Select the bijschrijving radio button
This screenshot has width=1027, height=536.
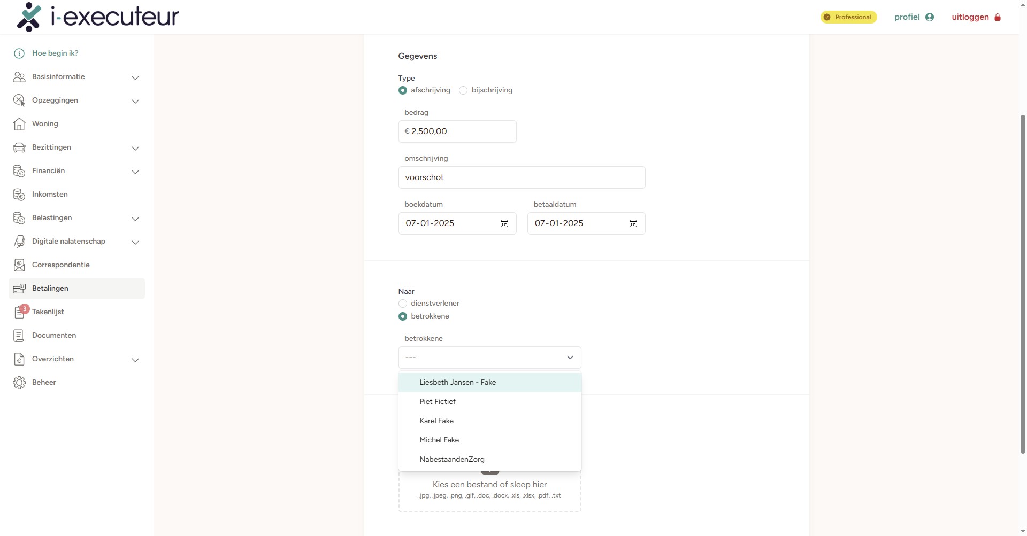coord(463,90)
